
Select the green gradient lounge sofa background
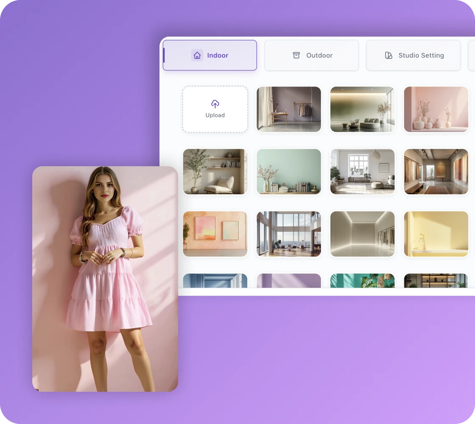click(362, 109)
